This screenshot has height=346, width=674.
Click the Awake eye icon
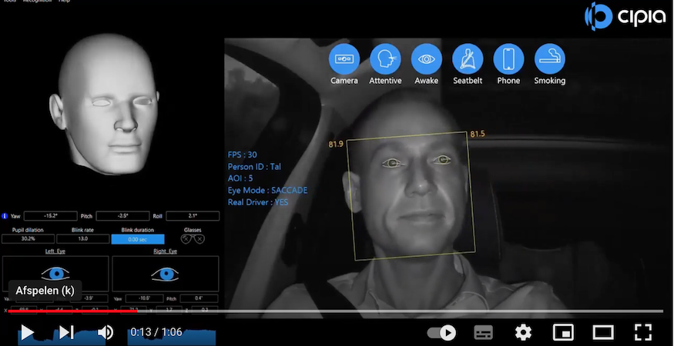coord(426,59)
